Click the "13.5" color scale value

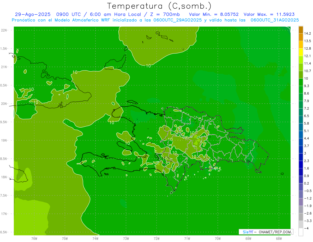[x=308, y=41]
